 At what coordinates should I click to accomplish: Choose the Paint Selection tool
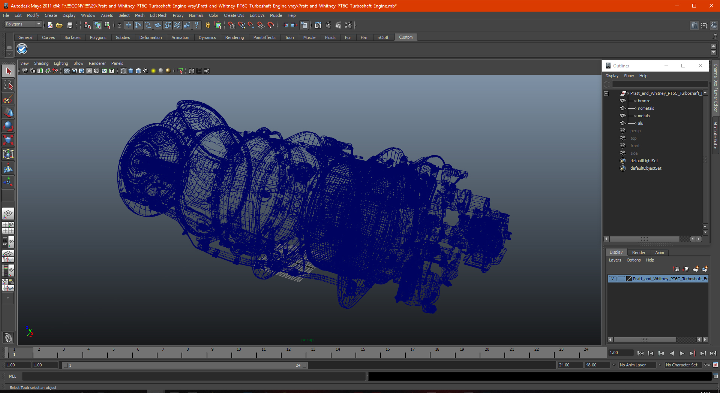pyautogui.click(x=8, y=99)
